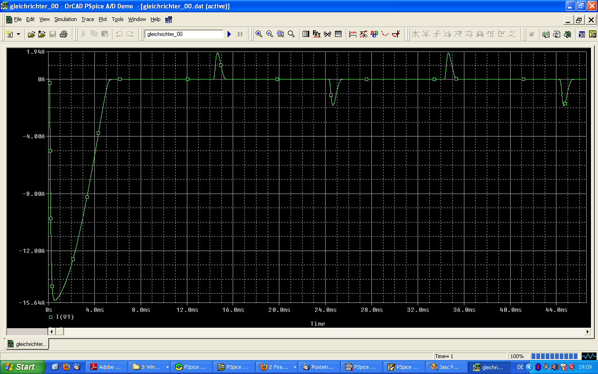Open the Edit menu
The image size is (598, 374).
pos(30,20)
